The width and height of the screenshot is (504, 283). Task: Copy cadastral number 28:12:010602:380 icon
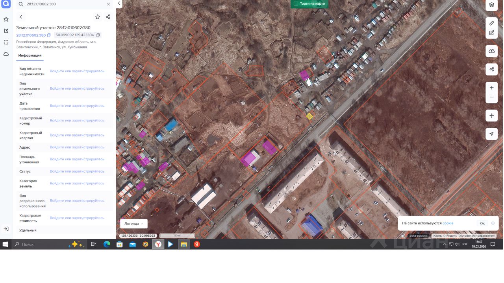tap(49, 35)
